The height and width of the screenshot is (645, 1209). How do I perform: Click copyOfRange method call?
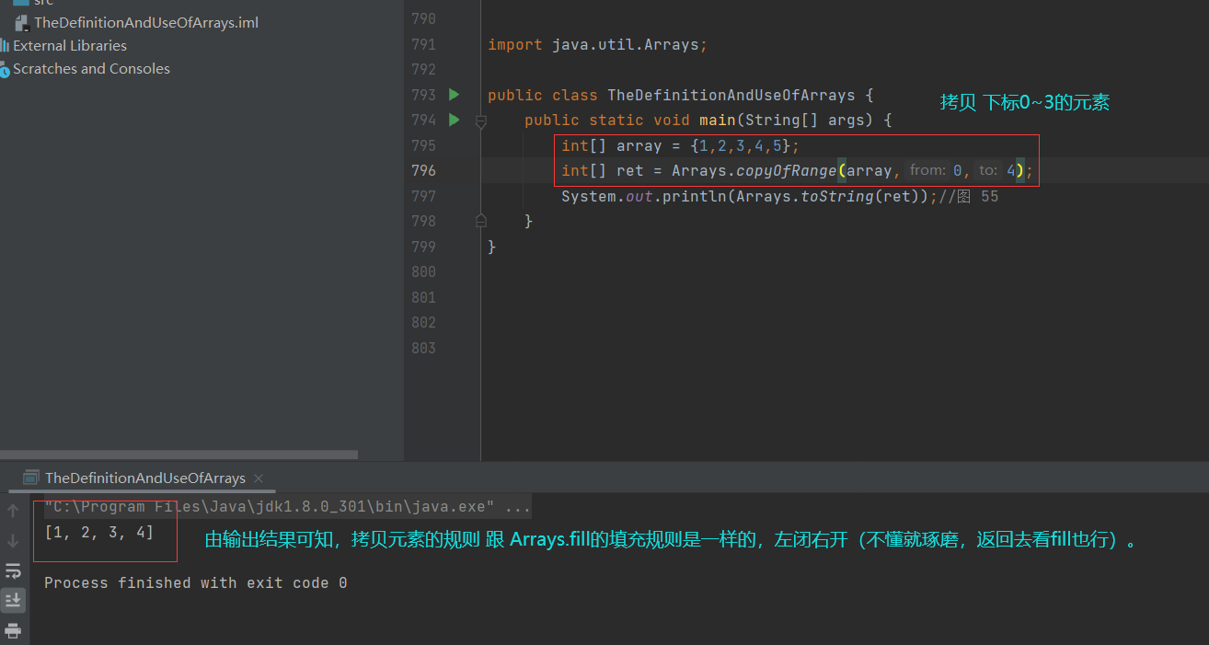(787, 170)
